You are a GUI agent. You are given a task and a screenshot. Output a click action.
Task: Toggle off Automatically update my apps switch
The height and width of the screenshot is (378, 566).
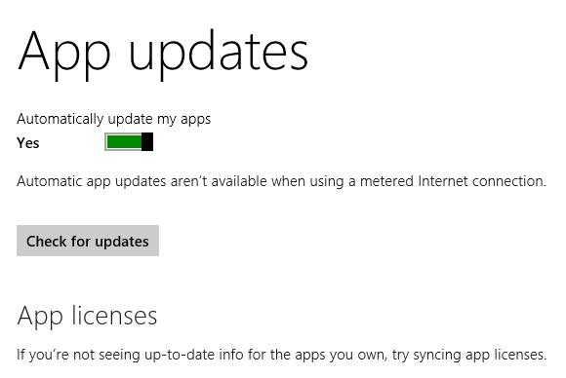point(129,141)
